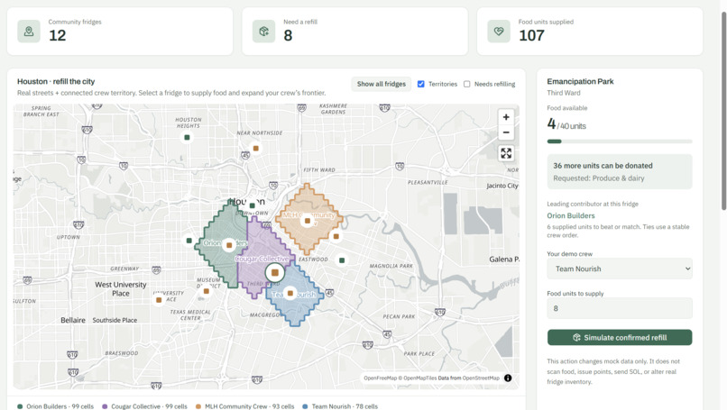
Task: Open the OpenFreeMap attribution link
Action: tap(381, 378)
